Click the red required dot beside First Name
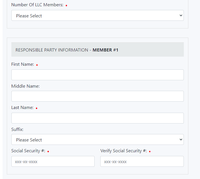Image resolution: width=200 pixels, height=179 pixels. pos(37,65)
